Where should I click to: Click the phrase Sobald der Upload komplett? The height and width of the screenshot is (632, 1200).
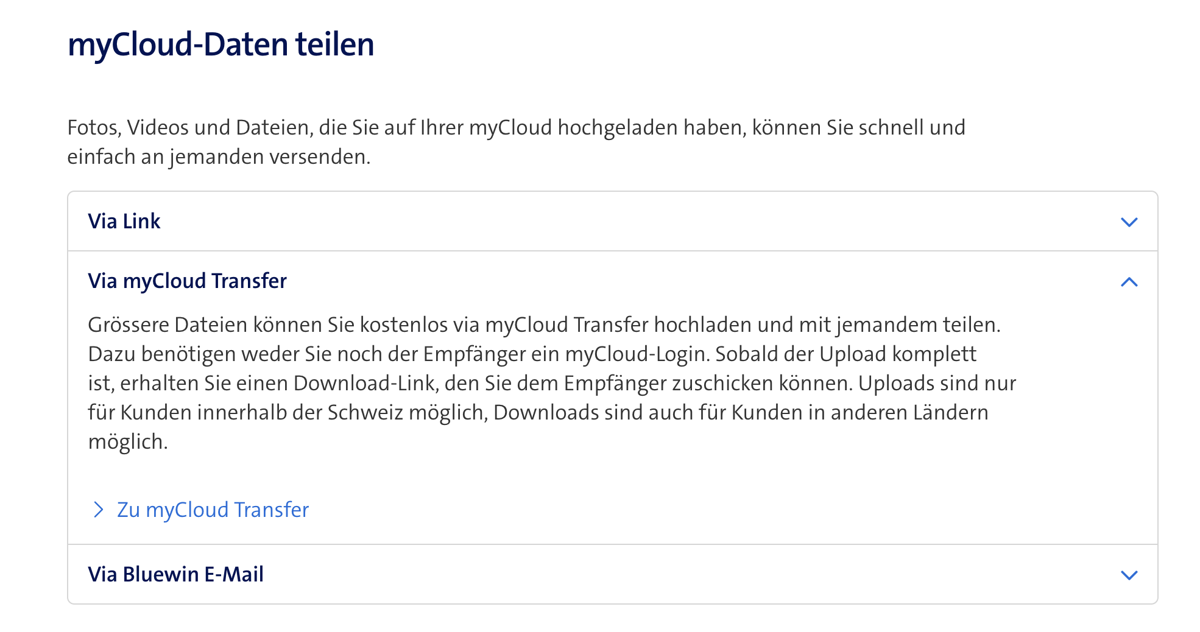[x=845, y=354]
